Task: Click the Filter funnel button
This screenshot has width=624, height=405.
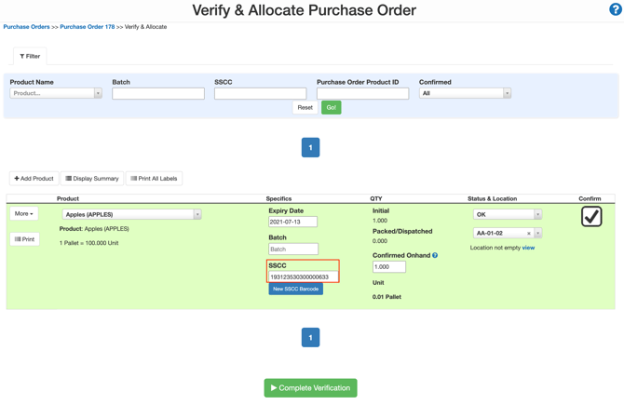Action: pyautogui.click(x=30, y=56)
